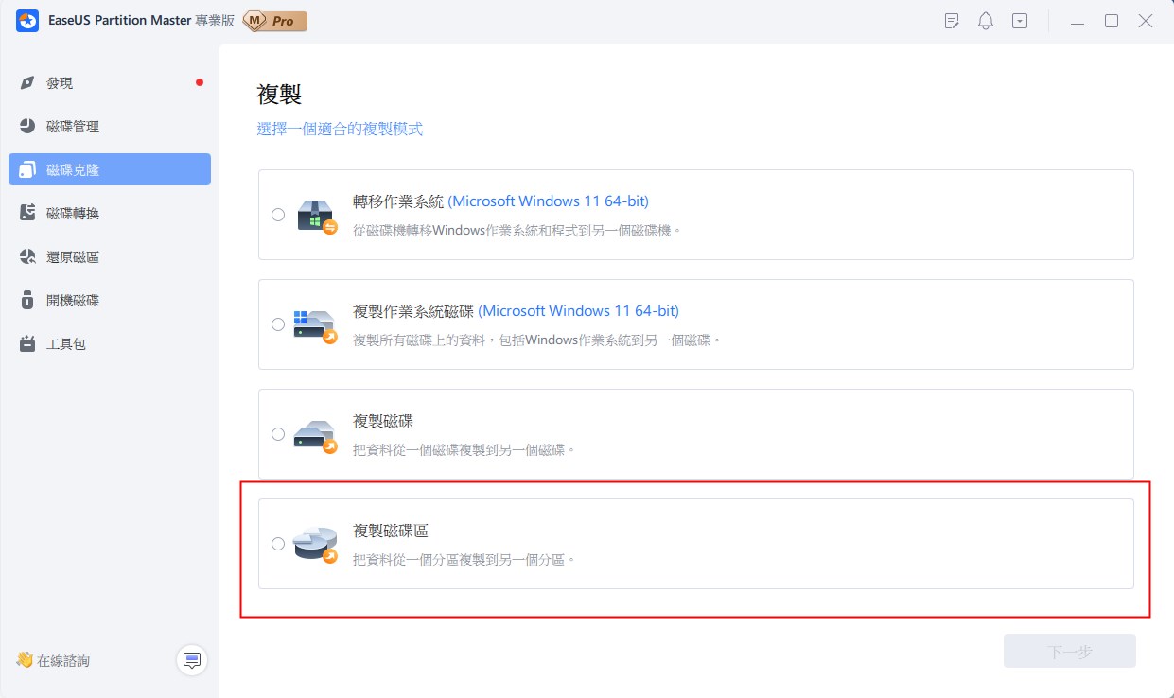Click the EaseUS Partition Master logo icon

coord(27,21)
